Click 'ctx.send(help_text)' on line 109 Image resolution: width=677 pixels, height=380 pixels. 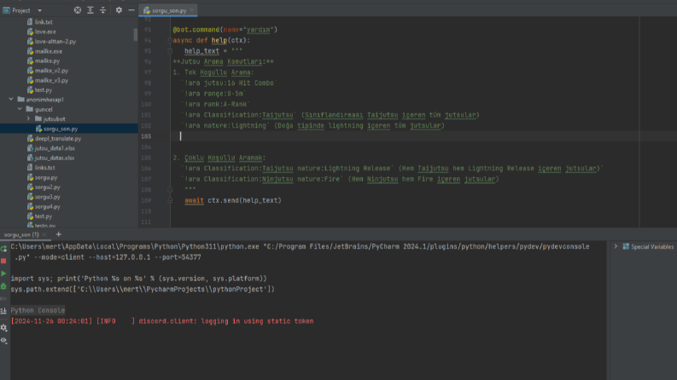click(244, 200)
